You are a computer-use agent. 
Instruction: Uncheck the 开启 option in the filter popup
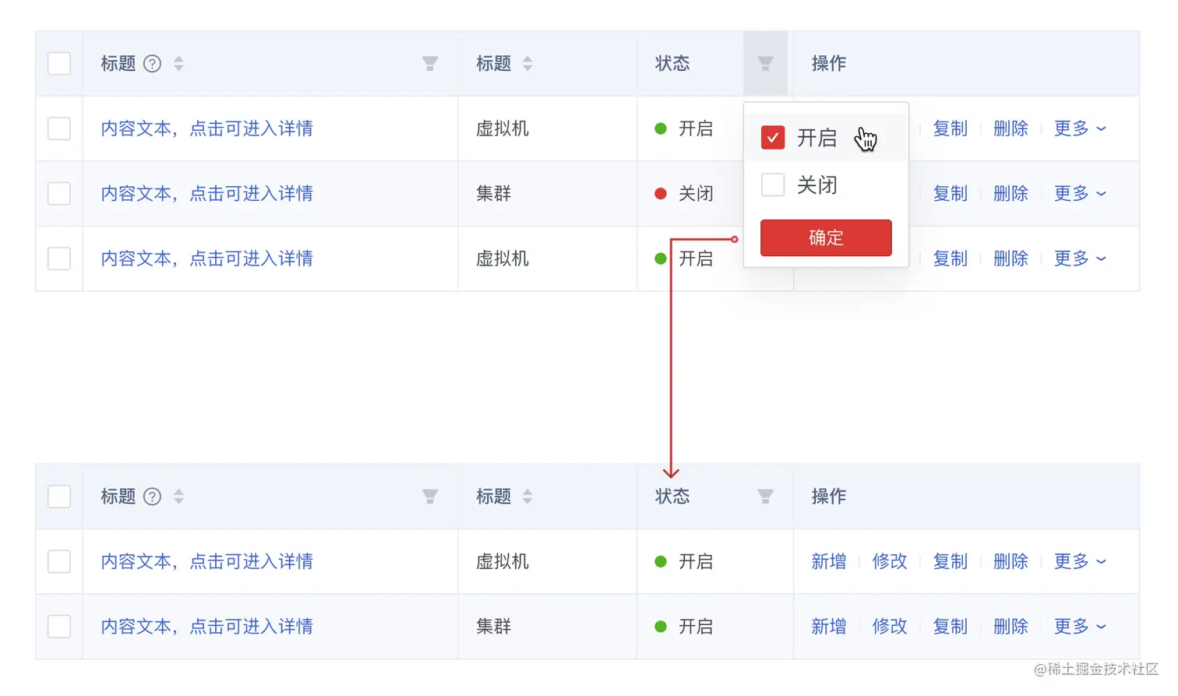tap(773, 138)
